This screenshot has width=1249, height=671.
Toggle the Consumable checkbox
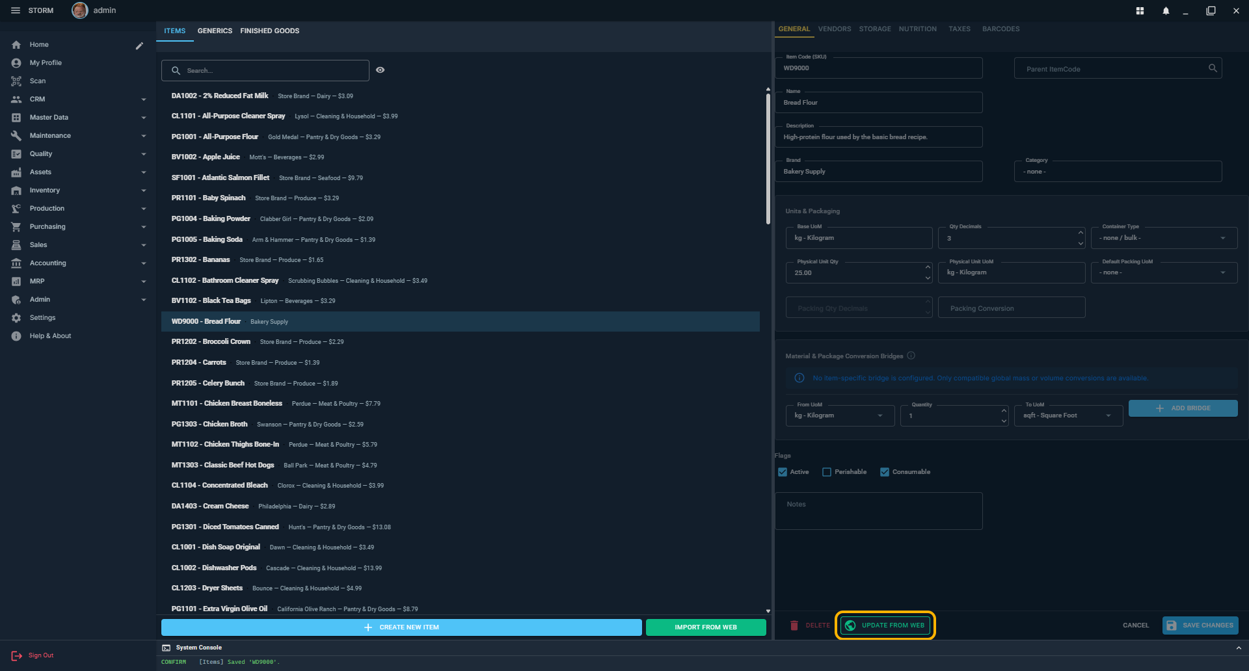tap(885, 472)
